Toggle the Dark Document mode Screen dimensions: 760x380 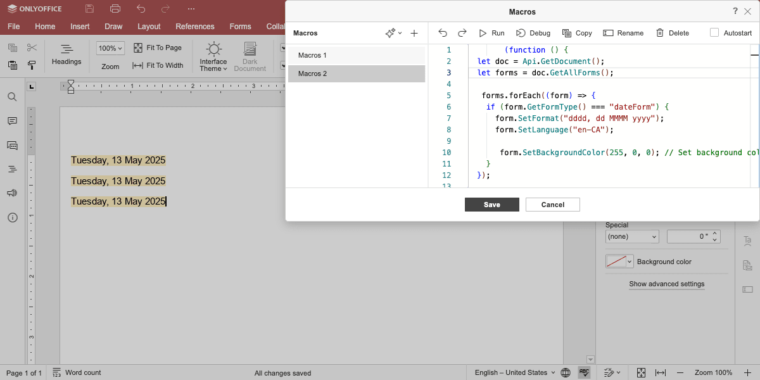[x=250, y=57]
